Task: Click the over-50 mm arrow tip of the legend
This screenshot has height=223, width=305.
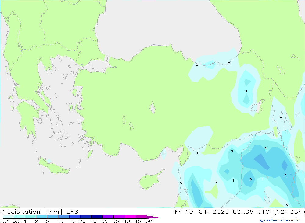Action: pyautogui.click(x=152, y=217)
